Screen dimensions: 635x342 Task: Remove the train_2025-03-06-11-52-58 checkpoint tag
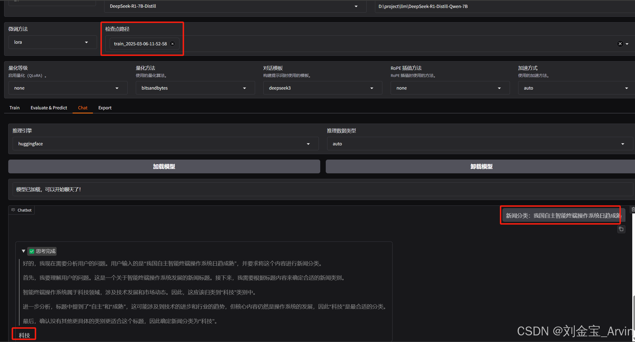(x=172, y=44)
